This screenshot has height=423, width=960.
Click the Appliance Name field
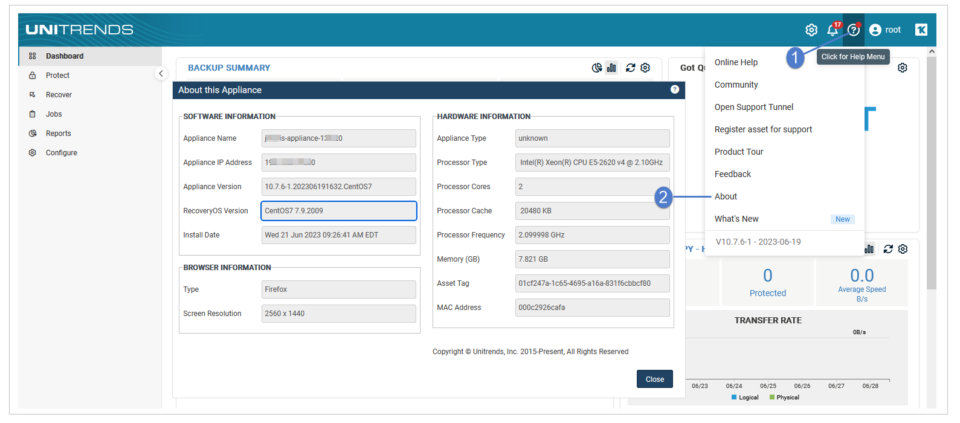pyautogui.click(x=339, y=138)
